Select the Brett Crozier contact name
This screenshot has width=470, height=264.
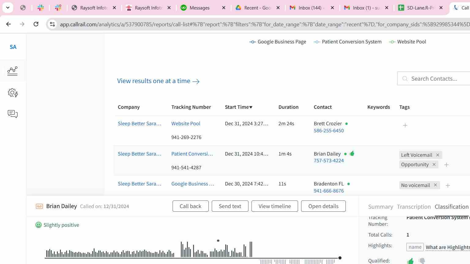pyautogui.click(x=328, y=123)
